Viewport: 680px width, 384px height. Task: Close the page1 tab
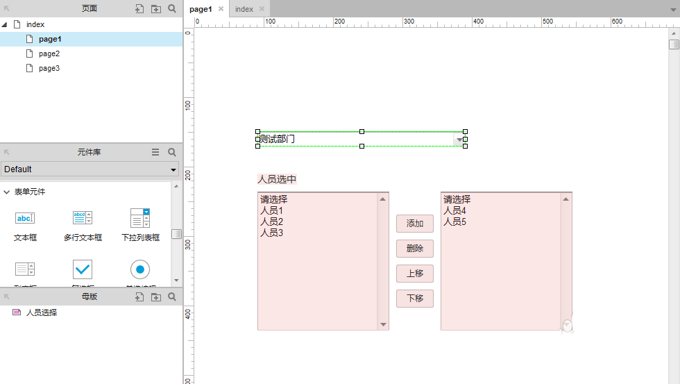[x=221, y=9]
